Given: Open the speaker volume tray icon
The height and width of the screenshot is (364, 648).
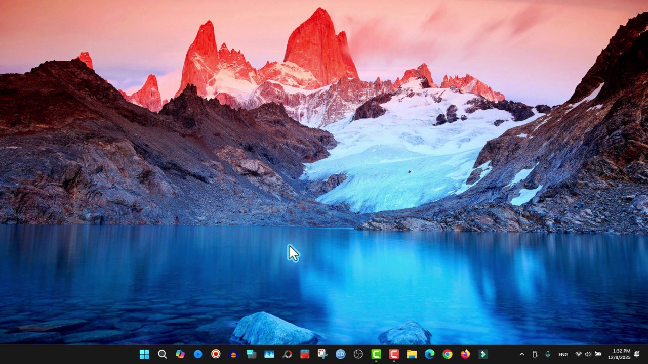Looking at the screenshot, I should point(588,354).
